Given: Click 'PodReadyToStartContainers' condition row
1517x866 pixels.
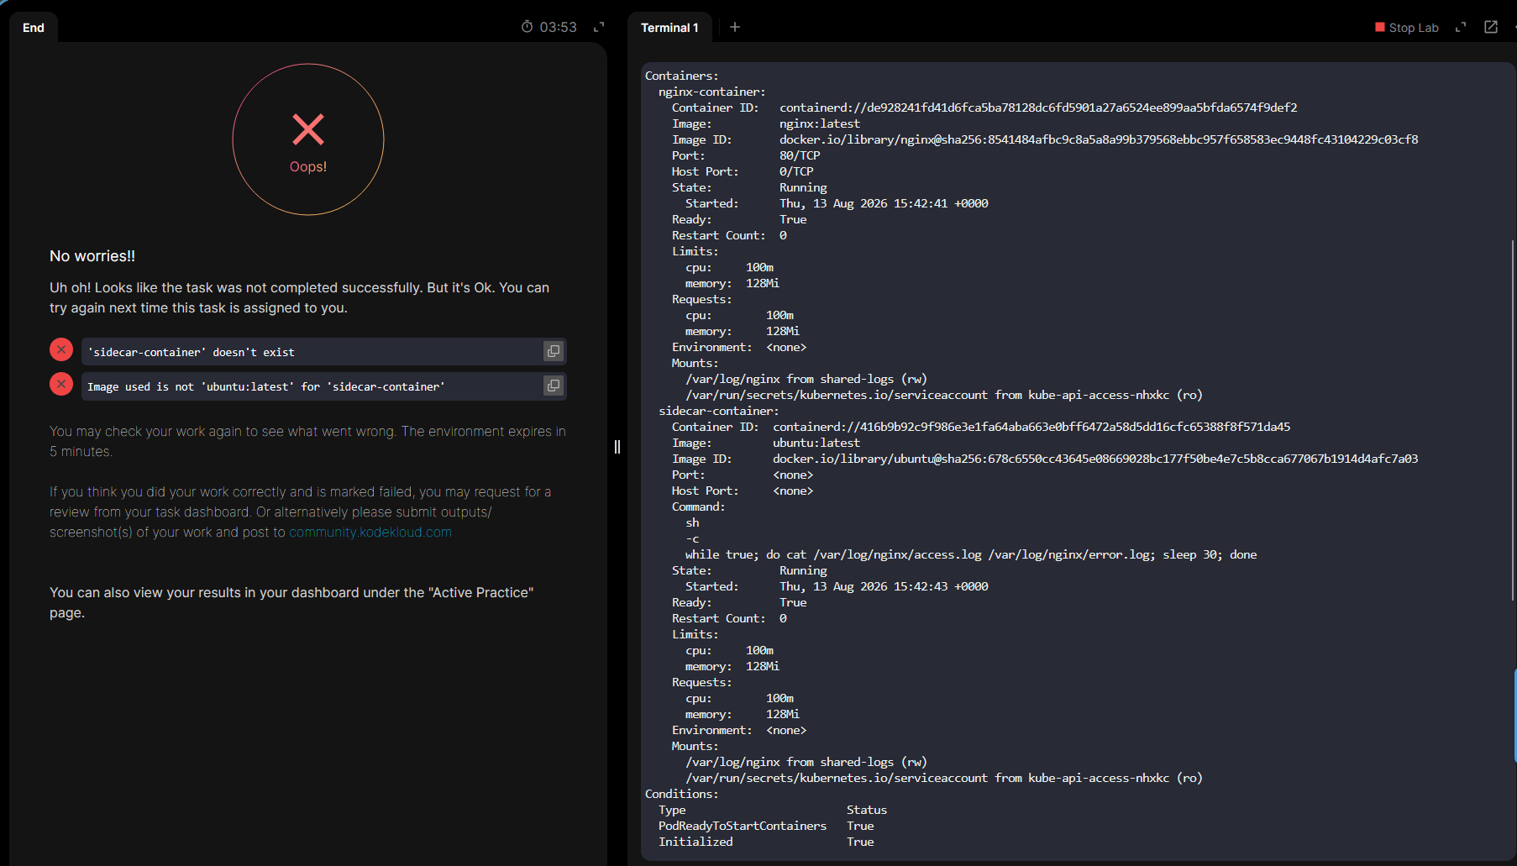Looking at the screenshot, I should (766, 826).
